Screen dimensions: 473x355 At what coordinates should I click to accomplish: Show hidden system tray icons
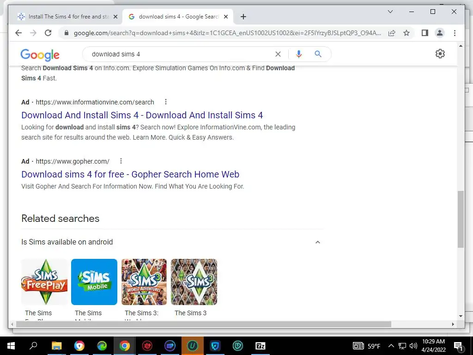click(391, 346)
